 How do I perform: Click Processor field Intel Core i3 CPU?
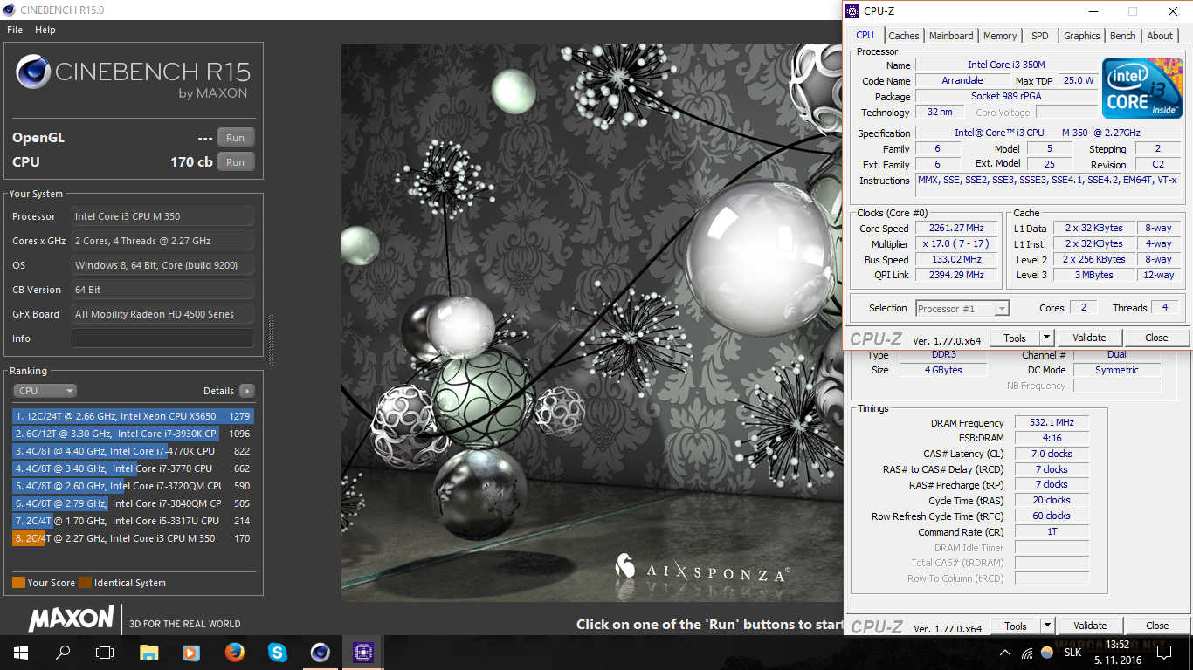[x=162, y=216]
